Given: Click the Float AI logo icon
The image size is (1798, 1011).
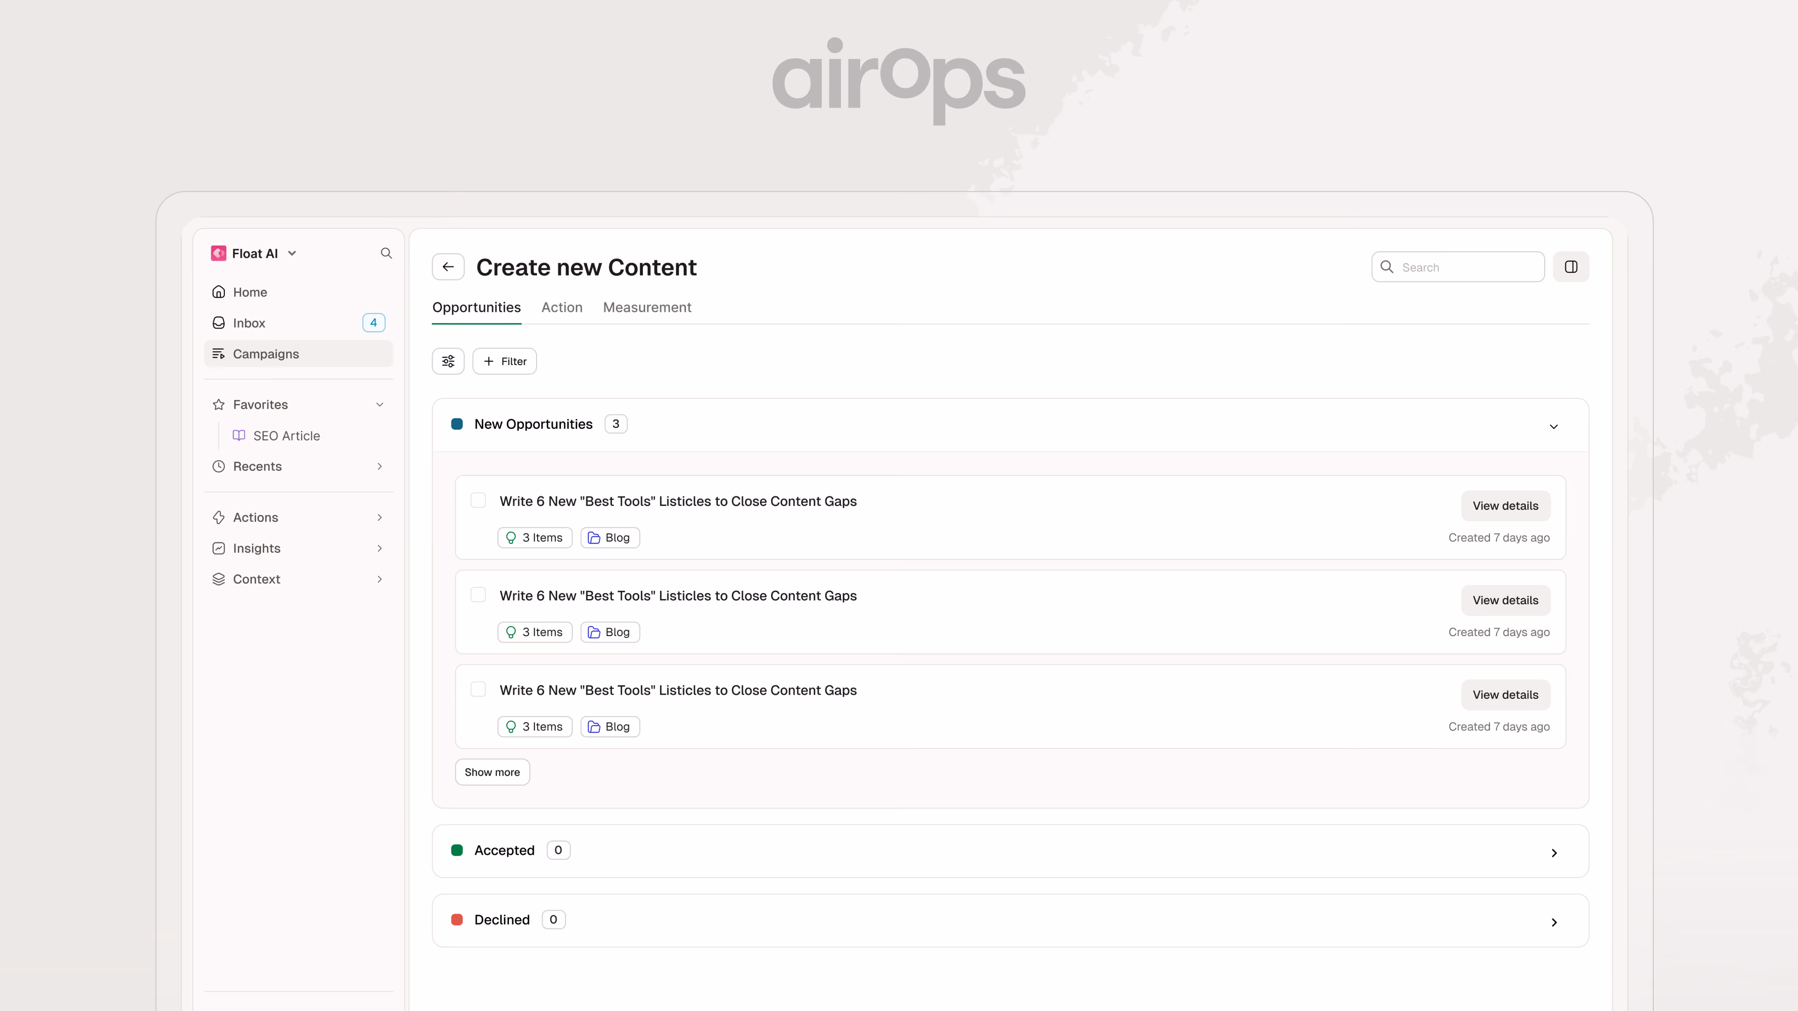Looking at the screenshot, I should (x=219, y=253).
